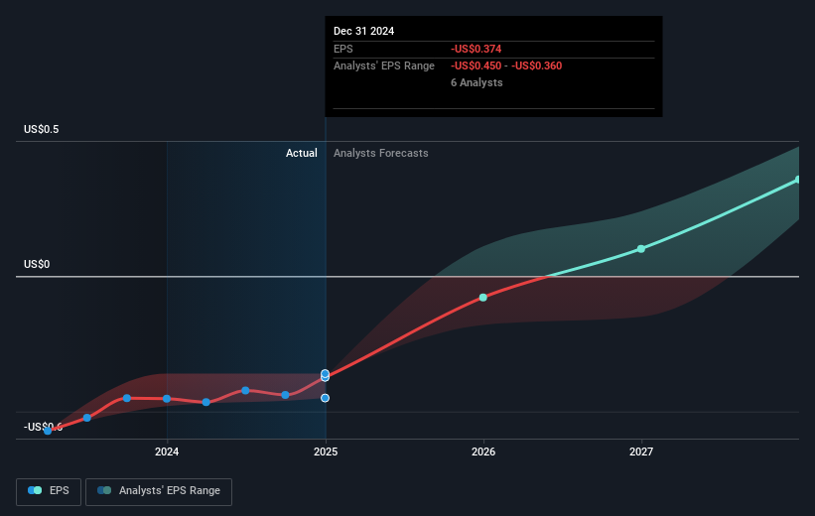Image resolution: width=815 pixels, height=516 pixels.
Task: Click the lower analyst range point at 2025
Action: coord(325,398)
